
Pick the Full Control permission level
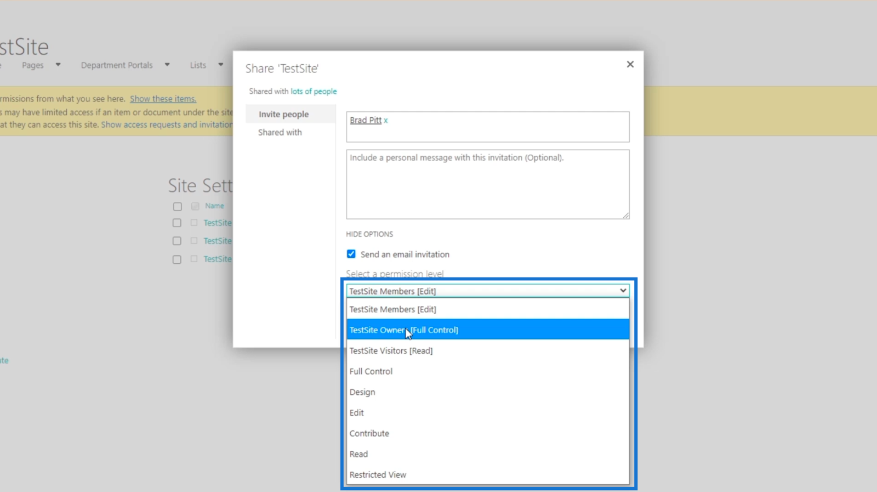487,371
